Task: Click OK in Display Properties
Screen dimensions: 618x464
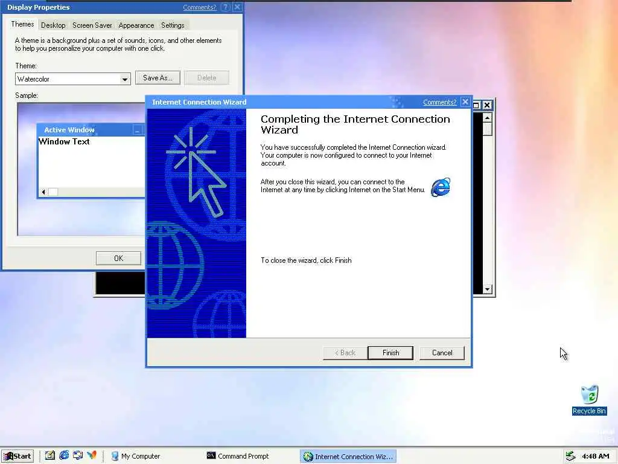Action: click(118, 258)
